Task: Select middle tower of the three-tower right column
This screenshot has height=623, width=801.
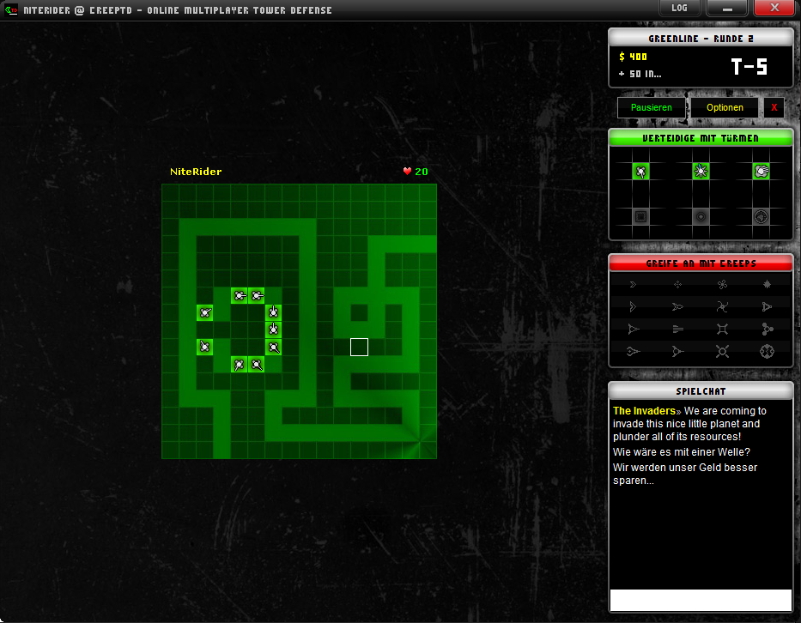Action: 274,330
